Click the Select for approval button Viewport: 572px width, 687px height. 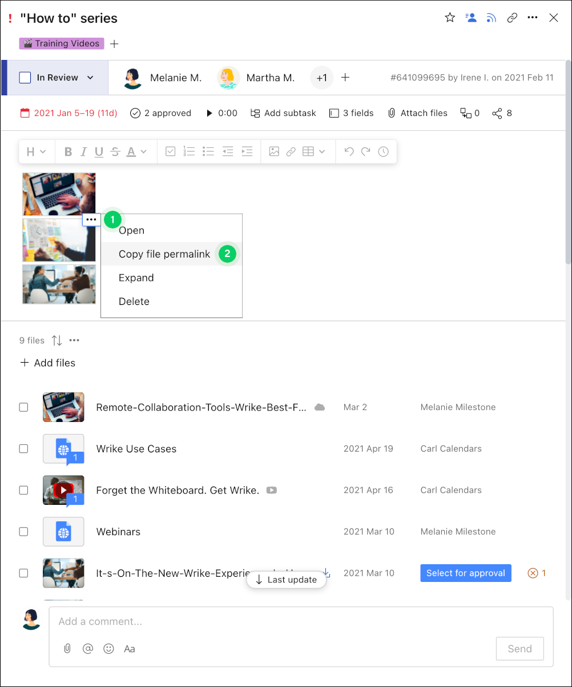point(465,573)
